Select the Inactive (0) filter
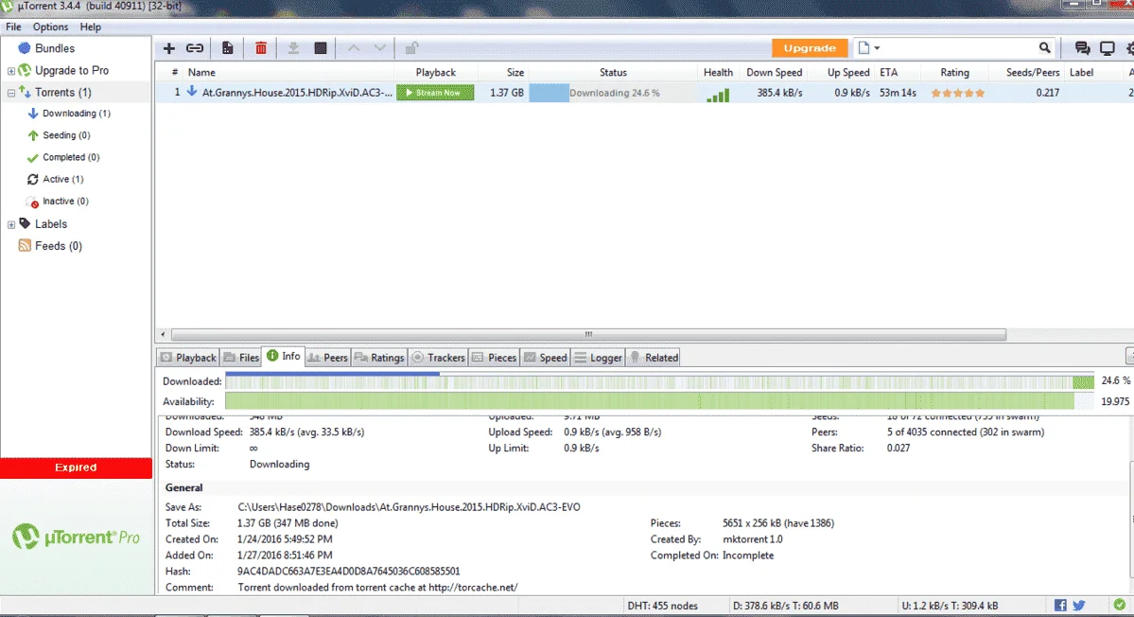 (x=65, y=201)
